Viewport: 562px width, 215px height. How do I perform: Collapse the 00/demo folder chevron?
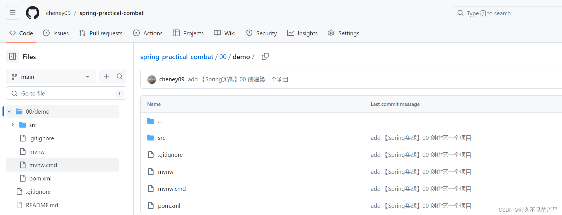(9, 111)
